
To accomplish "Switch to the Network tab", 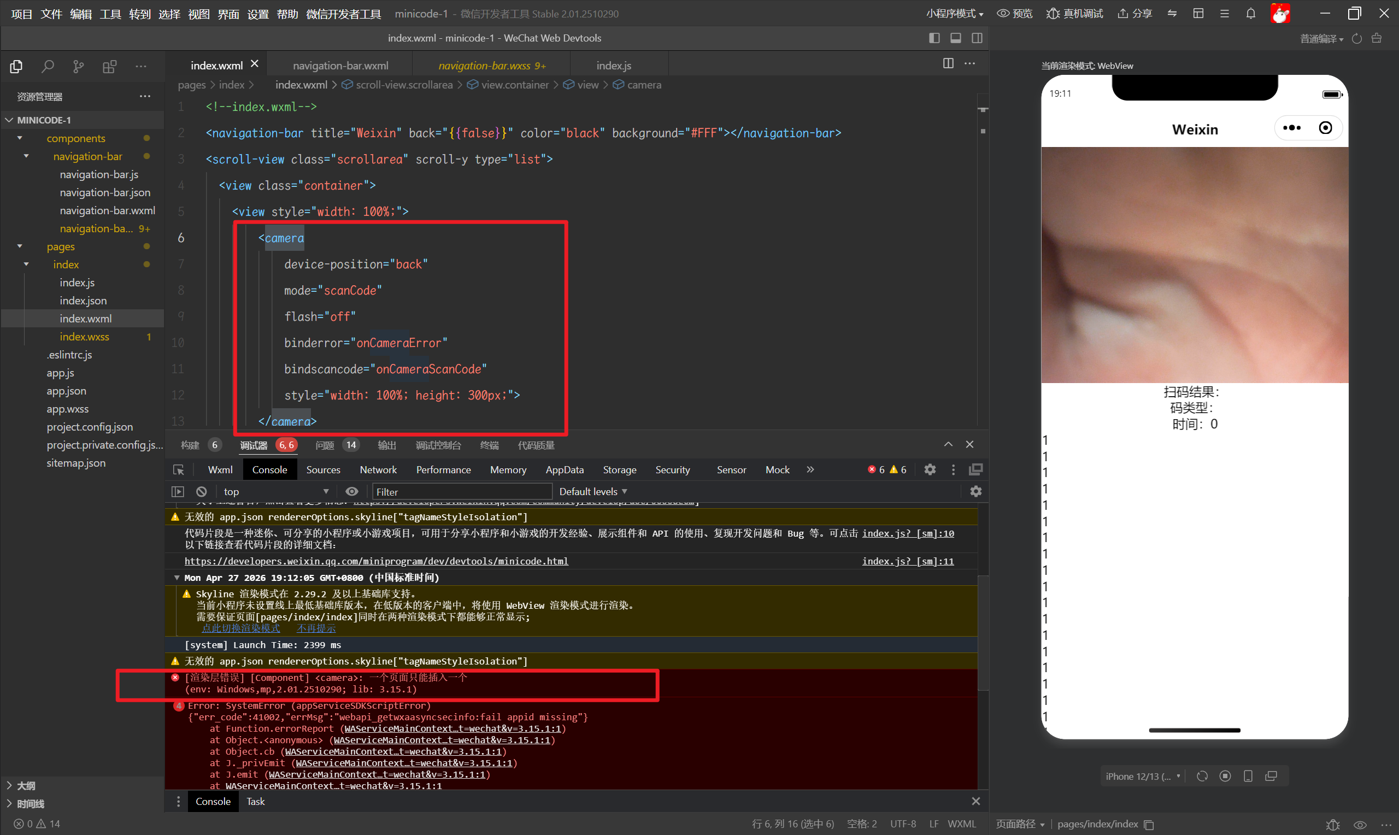I will (x=378, y=469).
